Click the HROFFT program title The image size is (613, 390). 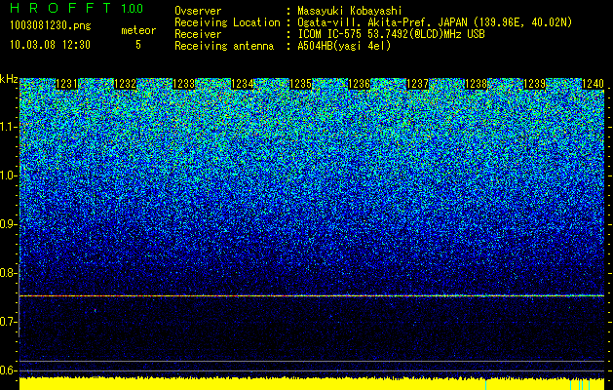click(60, 8)
